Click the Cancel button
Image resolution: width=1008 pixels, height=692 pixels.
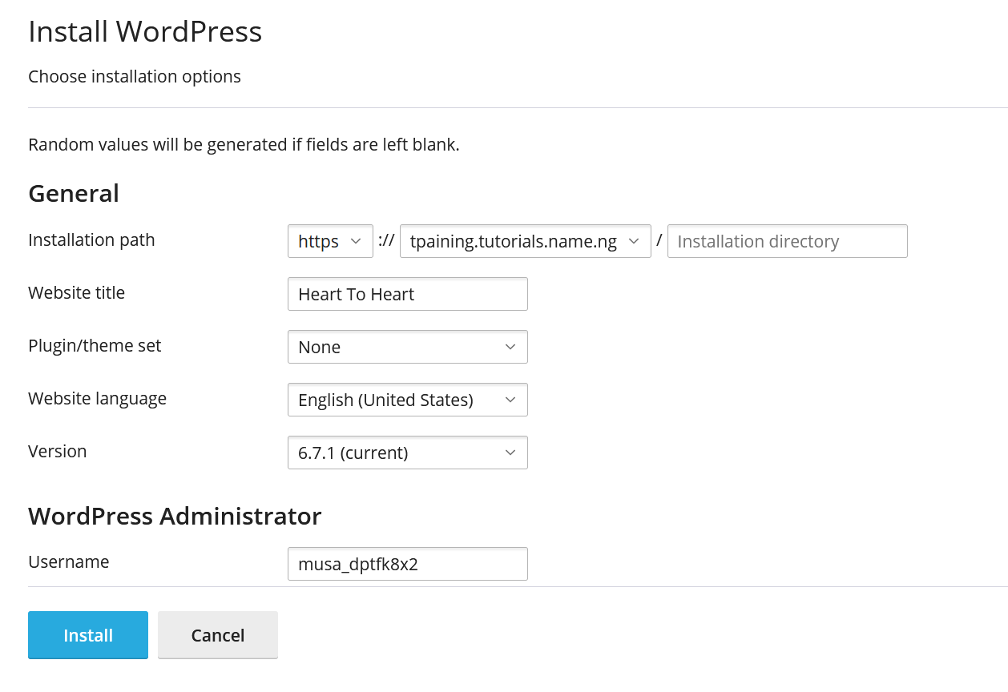click(218, 635)
